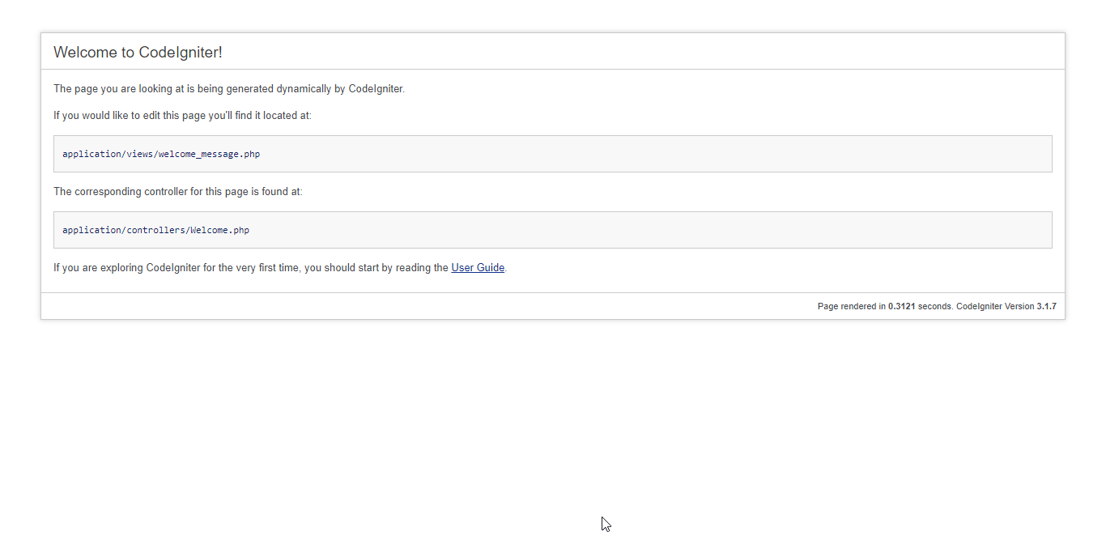Image resolution: width=1106 pixels, height=536 pixels.
Task: Click the 'exploring CodeIgniter for the very first time' text
Action: pyautogui.click(x=280, y=267)
